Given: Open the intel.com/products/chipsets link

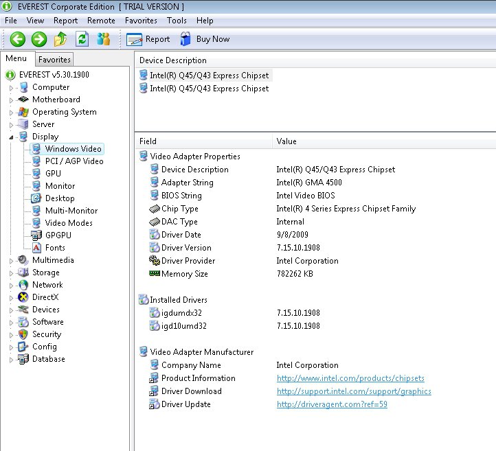Looking at the screenshot, I should pyautogui.click(x=350, y=378).
